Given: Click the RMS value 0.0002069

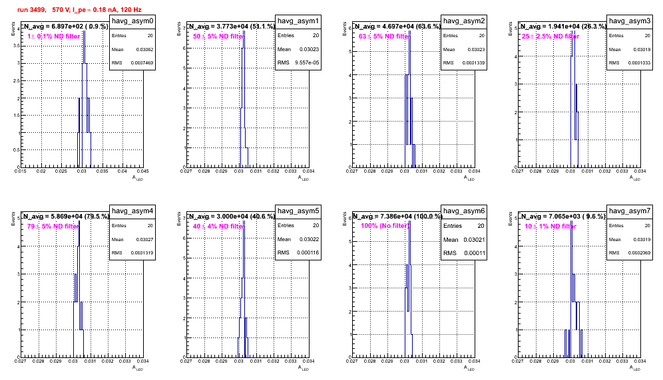Looking at the screenshot, I should (639, 253).
